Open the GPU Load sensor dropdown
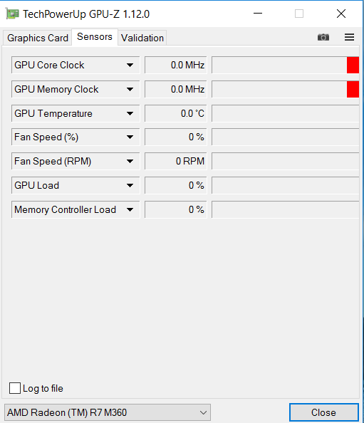 point(76,185)
